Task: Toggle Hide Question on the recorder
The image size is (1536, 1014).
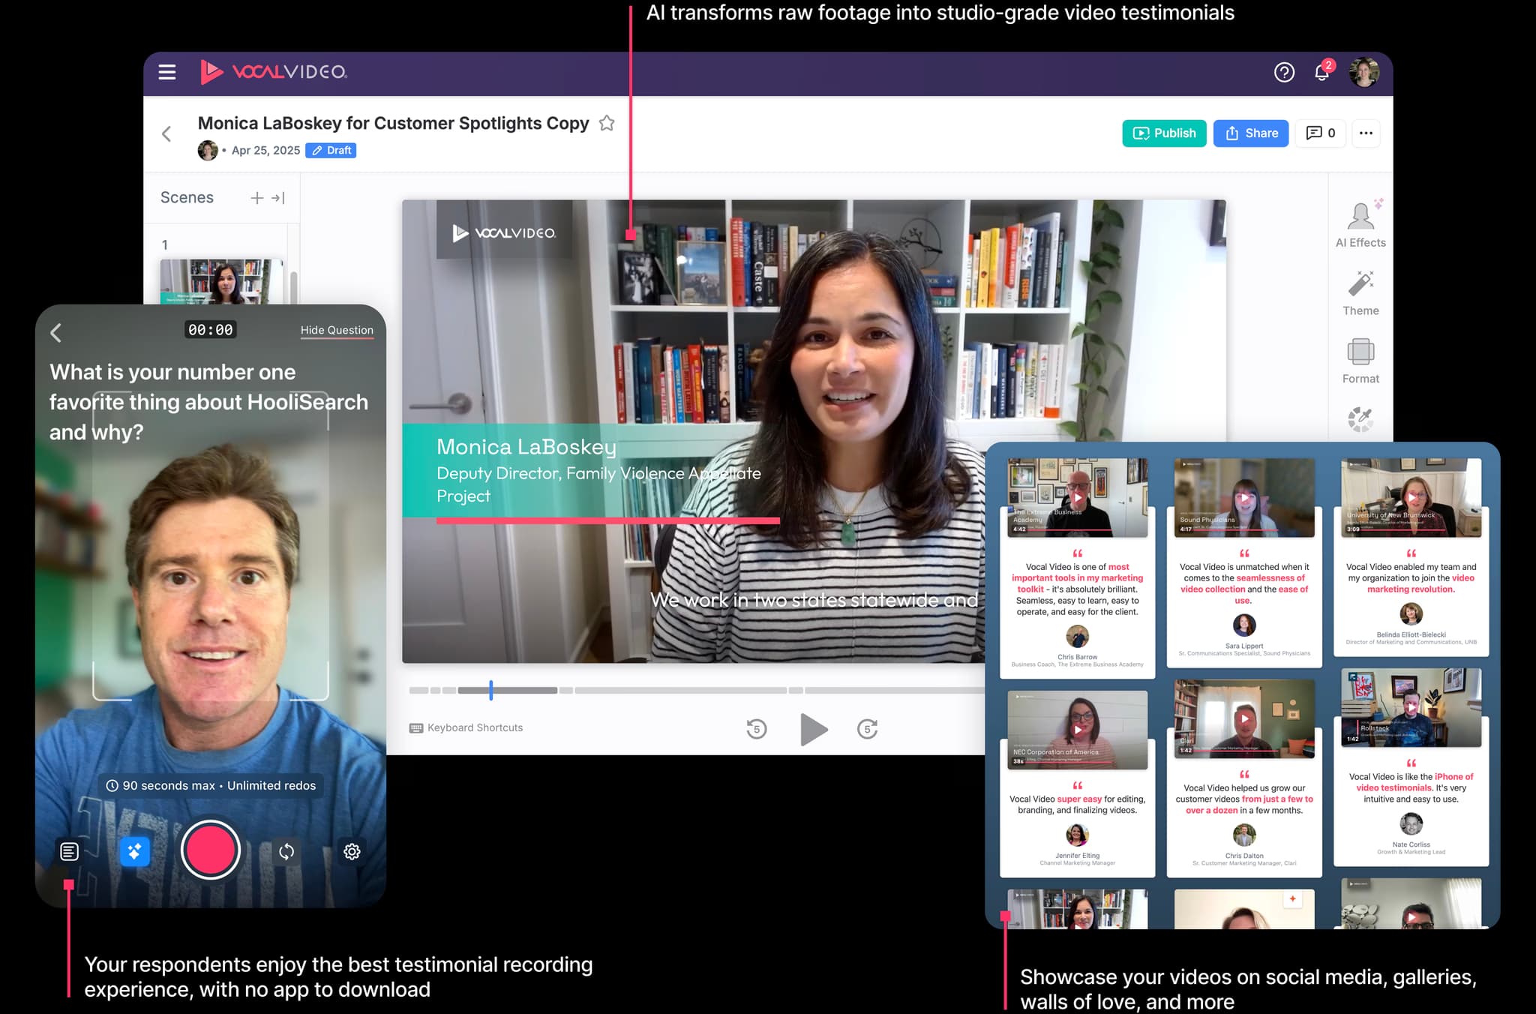Action: click(337, 330)
